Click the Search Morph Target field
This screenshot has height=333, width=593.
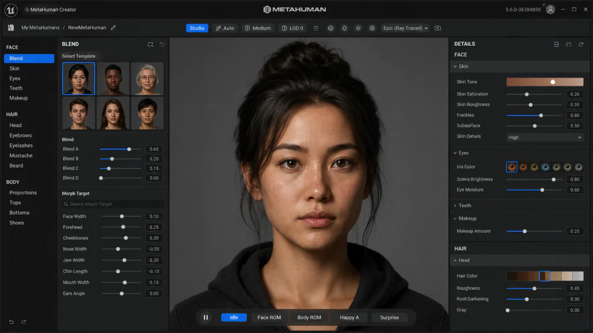tap(113, 204)
